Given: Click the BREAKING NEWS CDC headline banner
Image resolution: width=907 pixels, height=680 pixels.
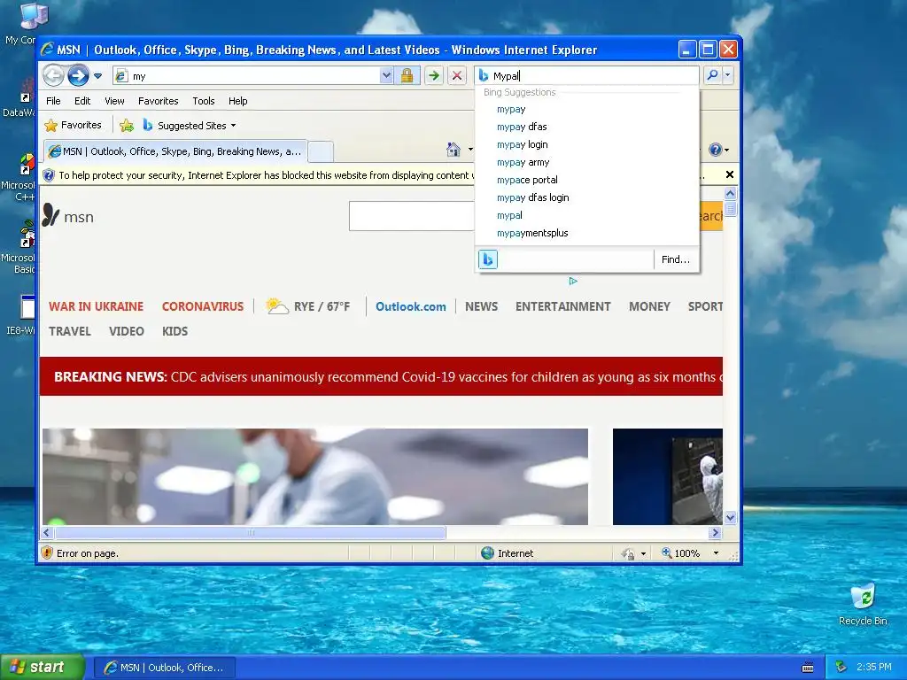Looking at the screenshot, I should pyautogui.click(x=381, y=376).
